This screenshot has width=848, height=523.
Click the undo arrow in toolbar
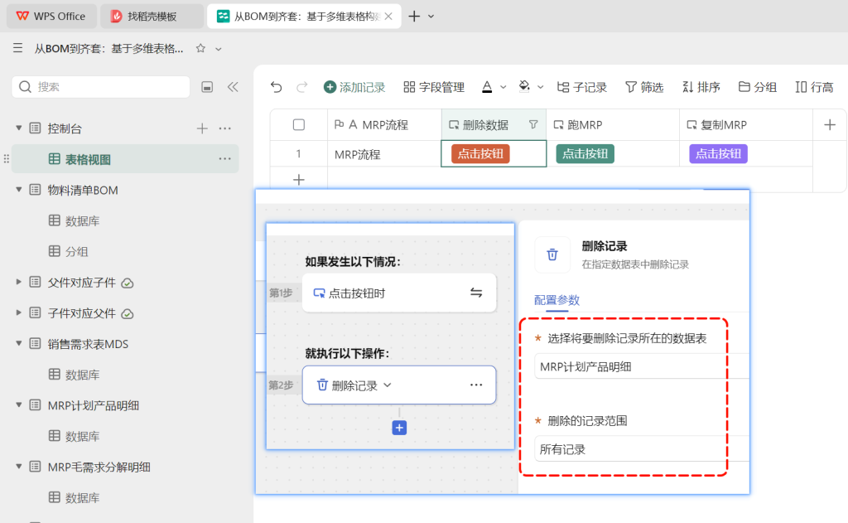click(277, 87)
